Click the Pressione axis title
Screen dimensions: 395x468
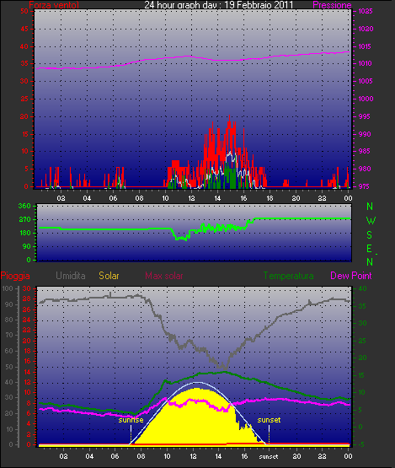click(x=332, y=5)
